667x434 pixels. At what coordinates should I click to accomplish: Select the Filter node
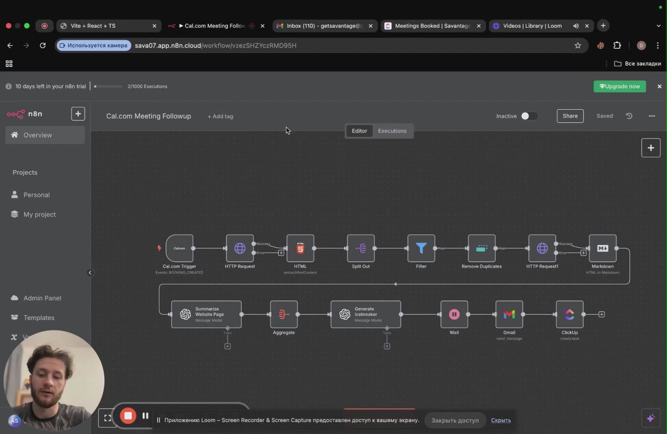(x=421, y=248)
